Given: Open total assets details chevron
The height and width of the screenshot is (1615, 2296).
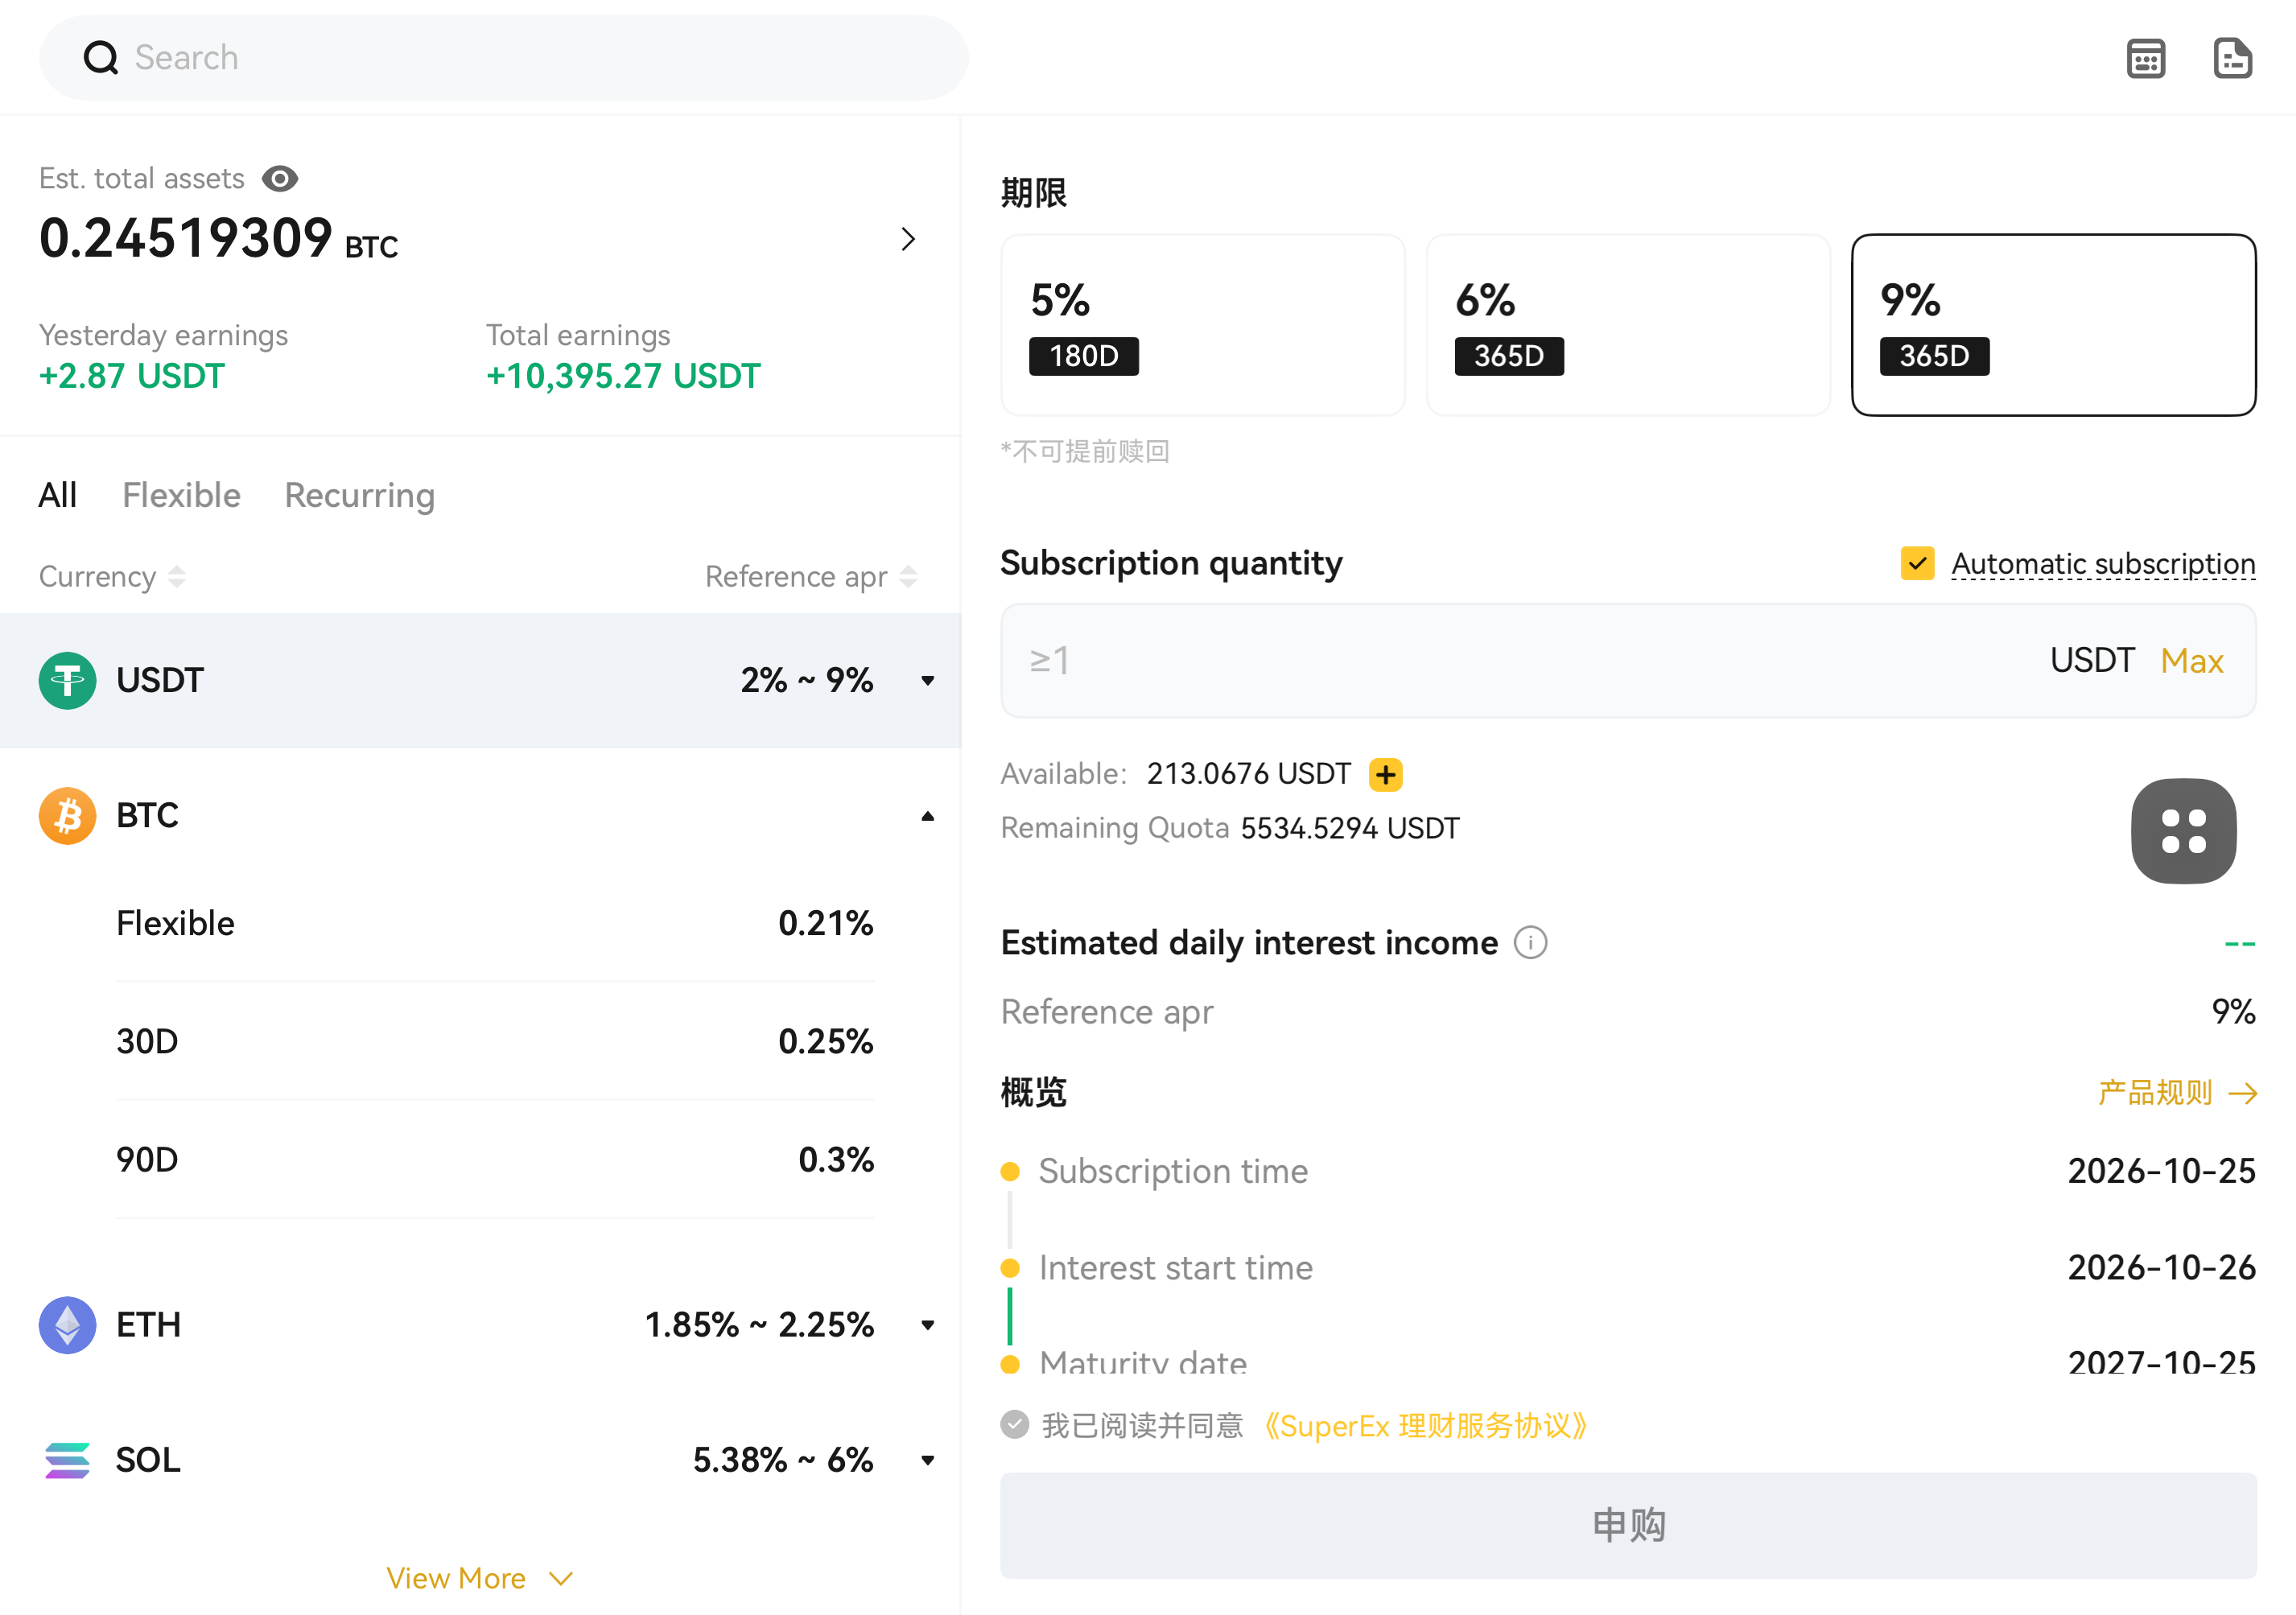Looking at the screenshot, I should click(x=908, y=239).
